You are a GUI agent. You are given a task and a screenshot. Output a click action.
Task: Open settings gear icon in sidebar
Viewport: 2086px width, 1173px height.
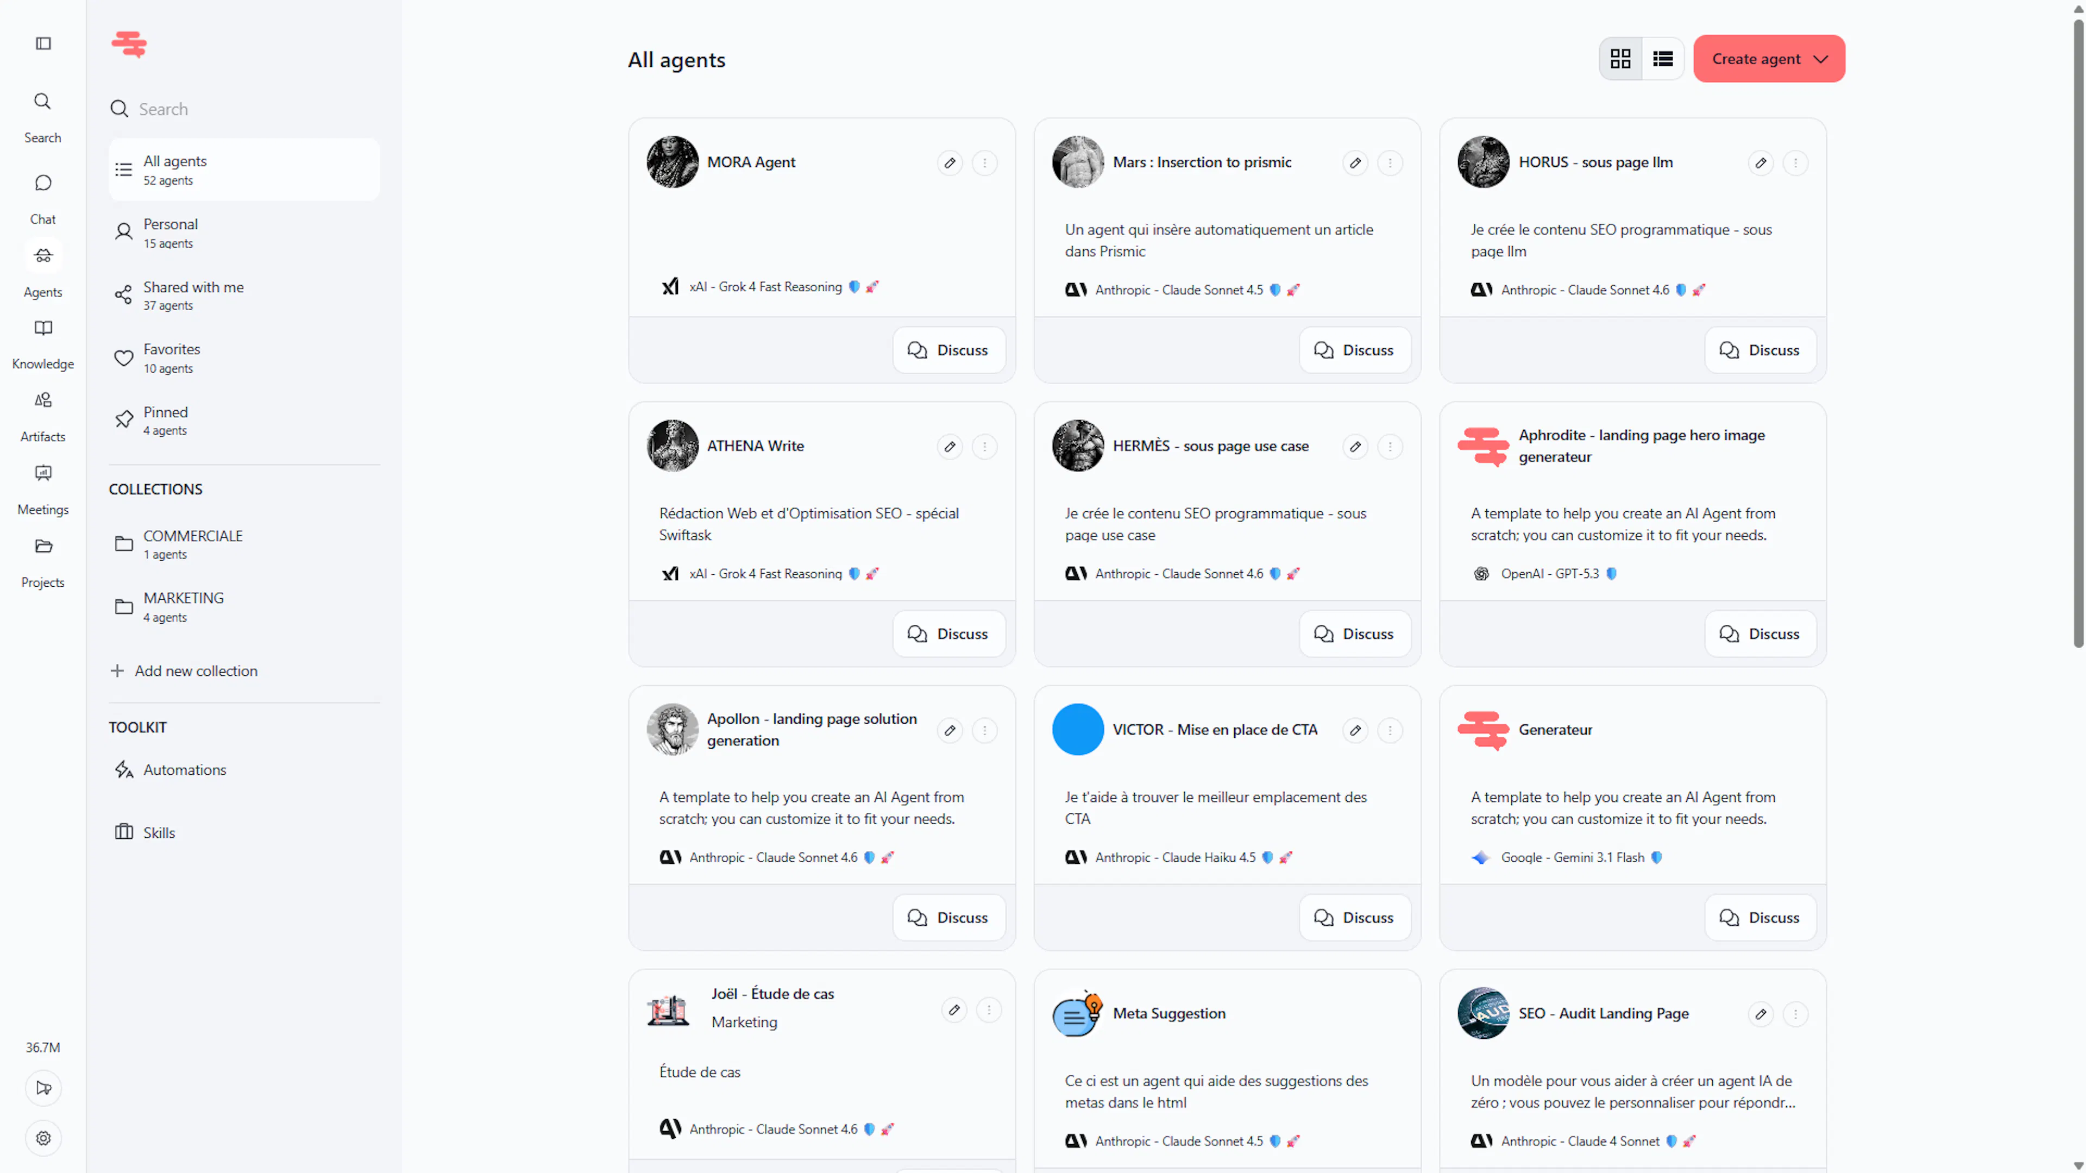tap(43, 1138)
